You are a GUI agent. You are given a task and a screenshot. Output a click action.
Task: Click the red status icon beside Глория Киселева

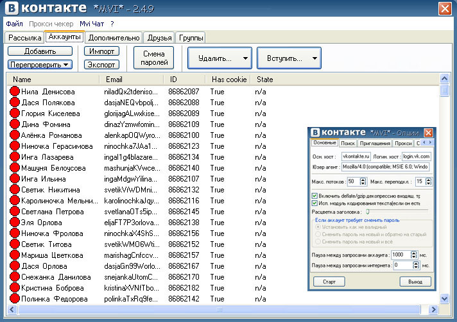pyautogui.click(x=14, y=114)
